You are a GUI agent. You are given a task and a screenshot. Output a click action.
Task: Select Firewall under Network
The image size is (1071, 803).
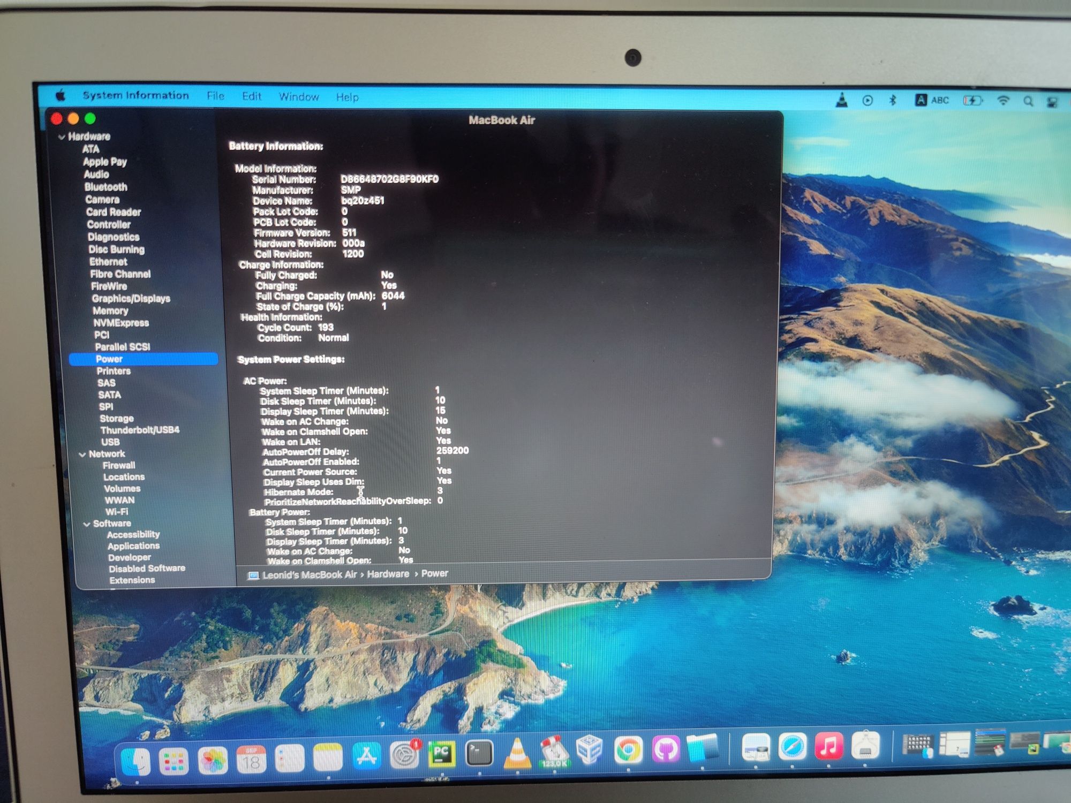[119, 465]
